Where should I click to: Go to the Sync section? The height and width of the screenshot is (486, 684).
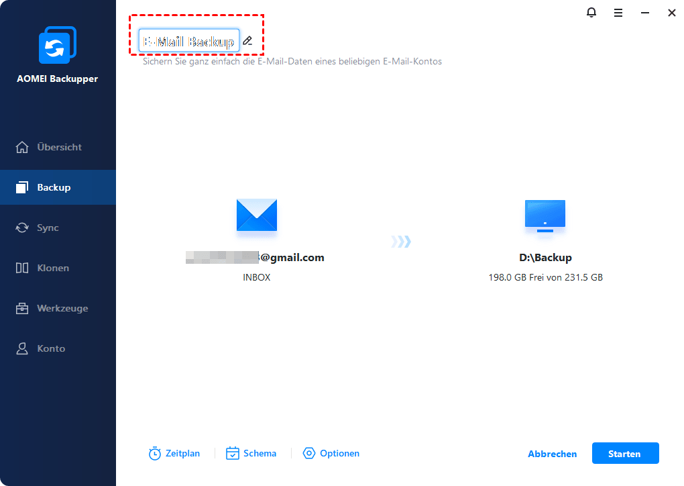[x=58, y=228]
